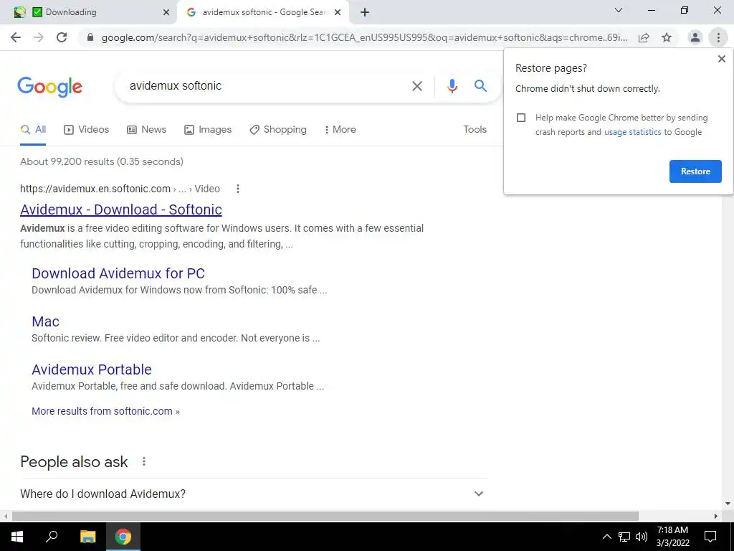734x551 pixels.
Task: Open the More search filters menu
Action: pos(340,130)
